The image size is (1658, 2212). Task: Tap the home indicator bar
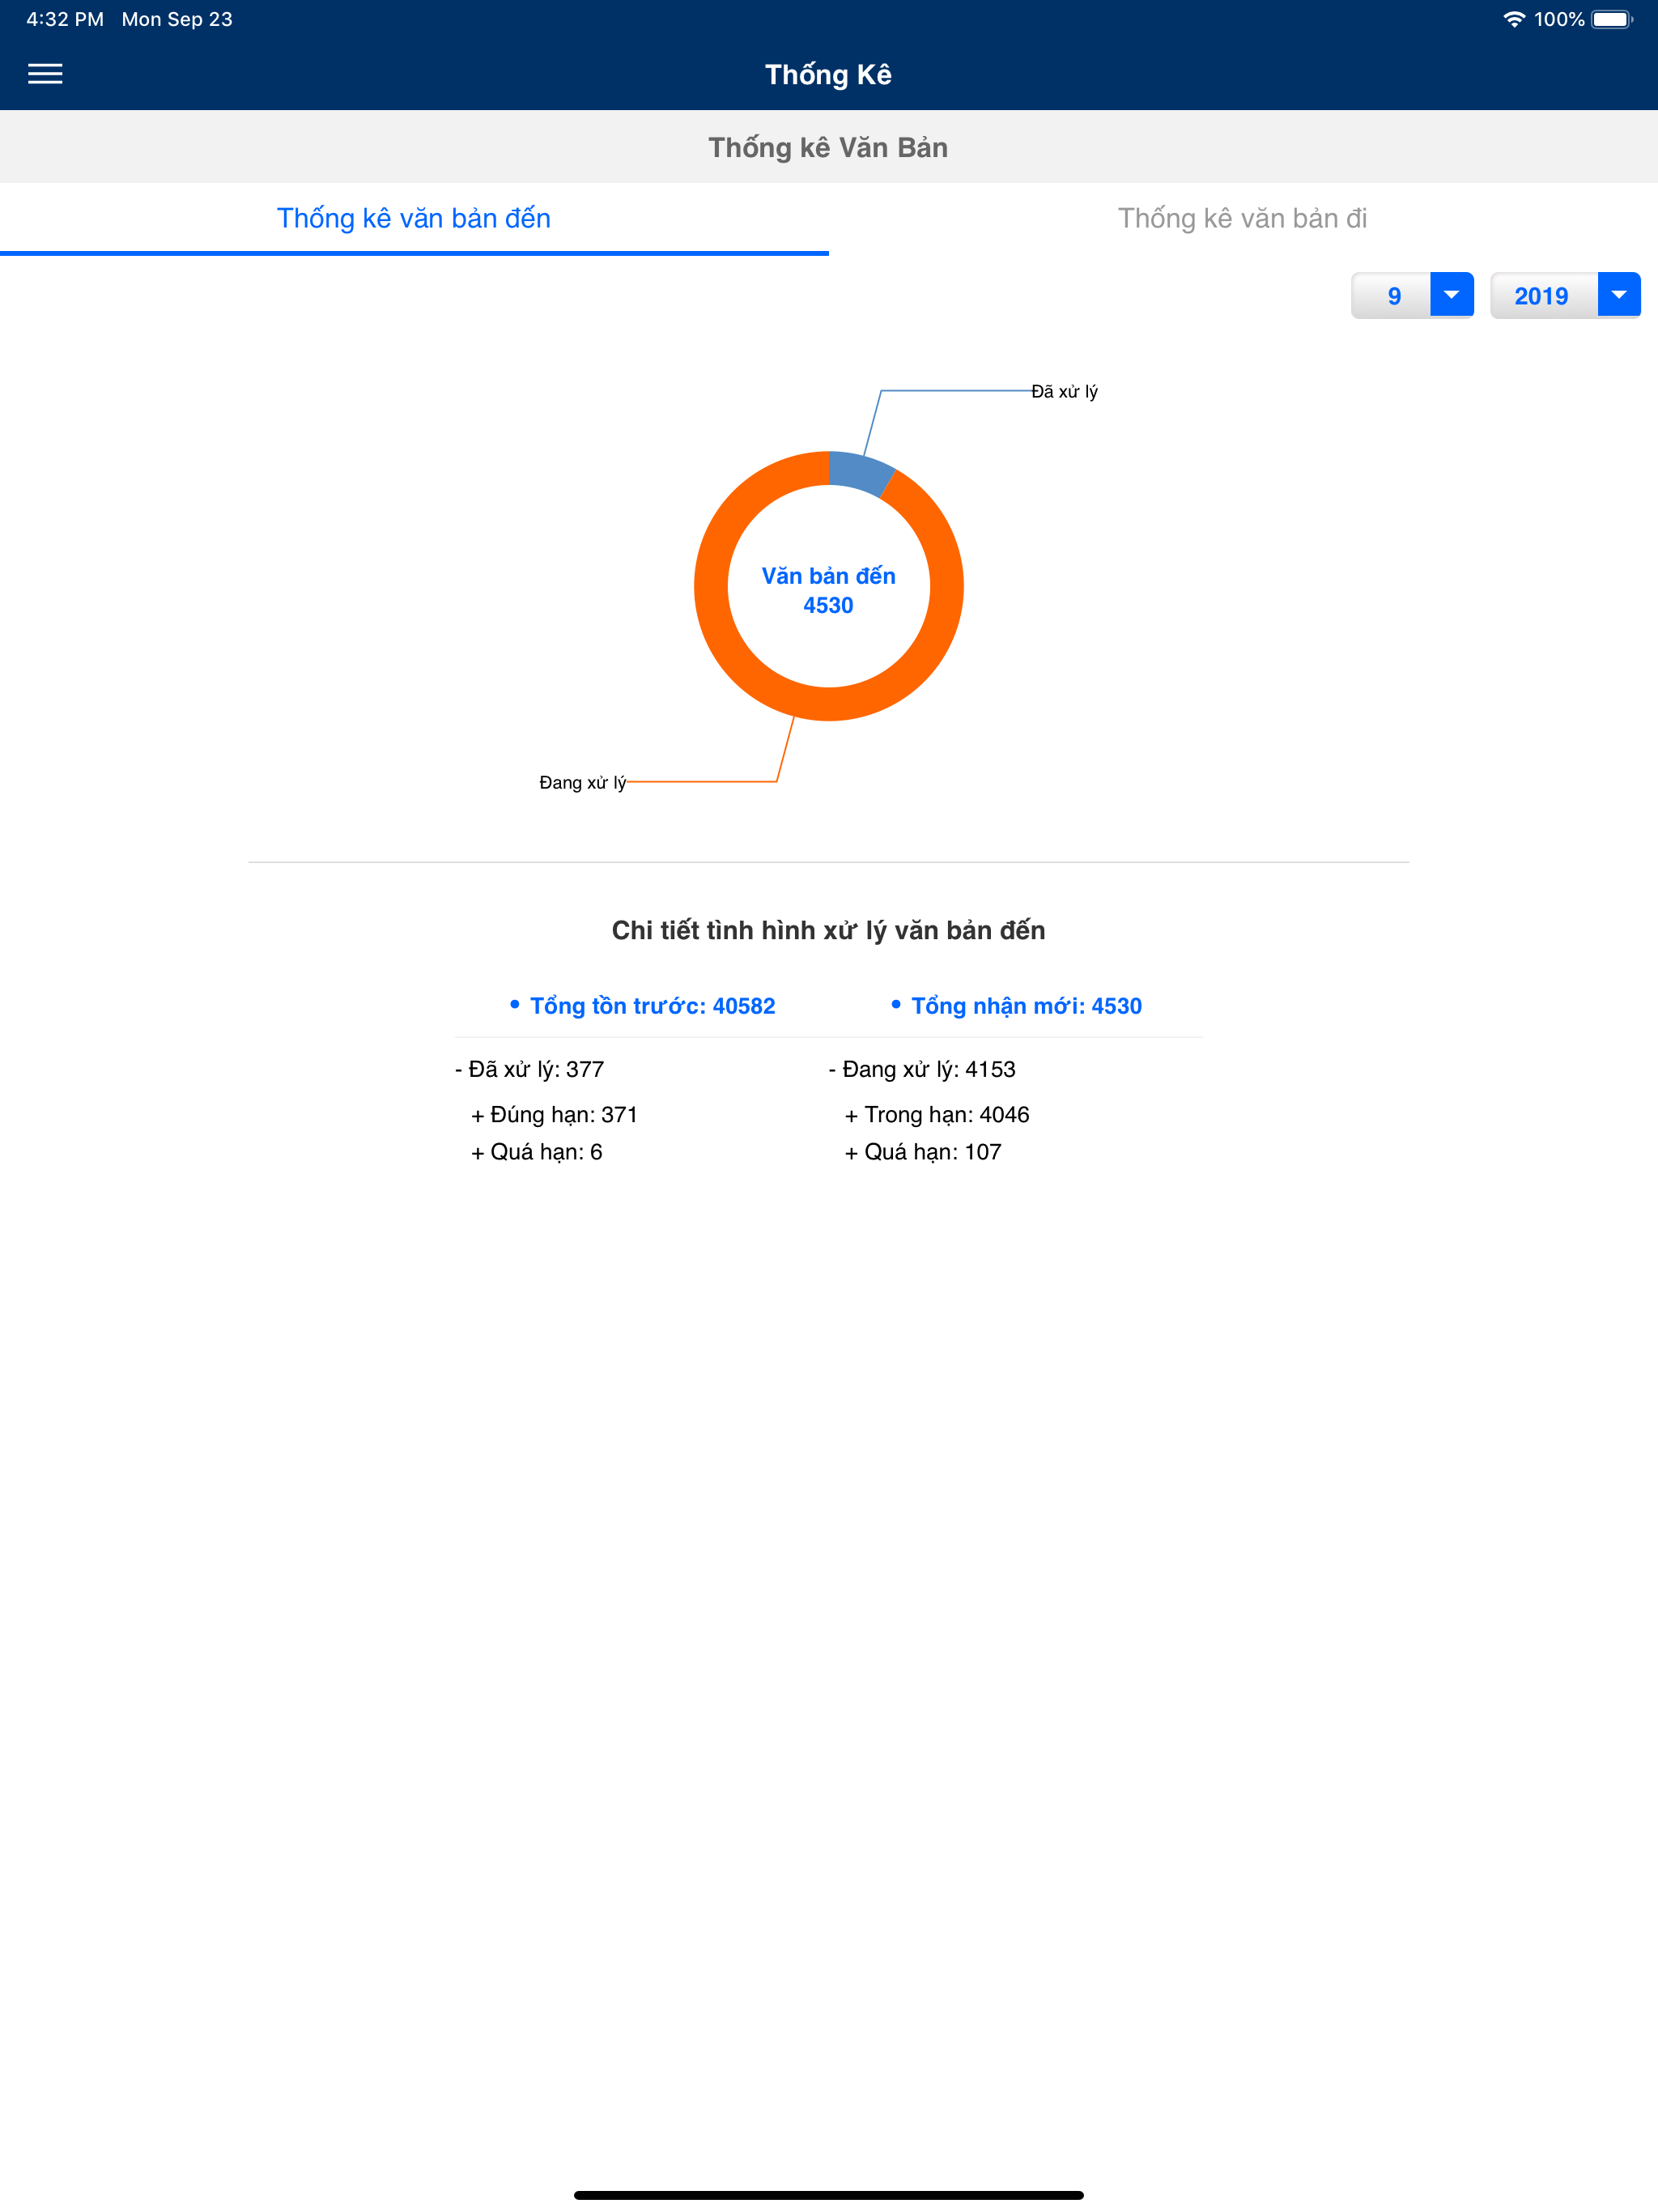pos(829,2195)
